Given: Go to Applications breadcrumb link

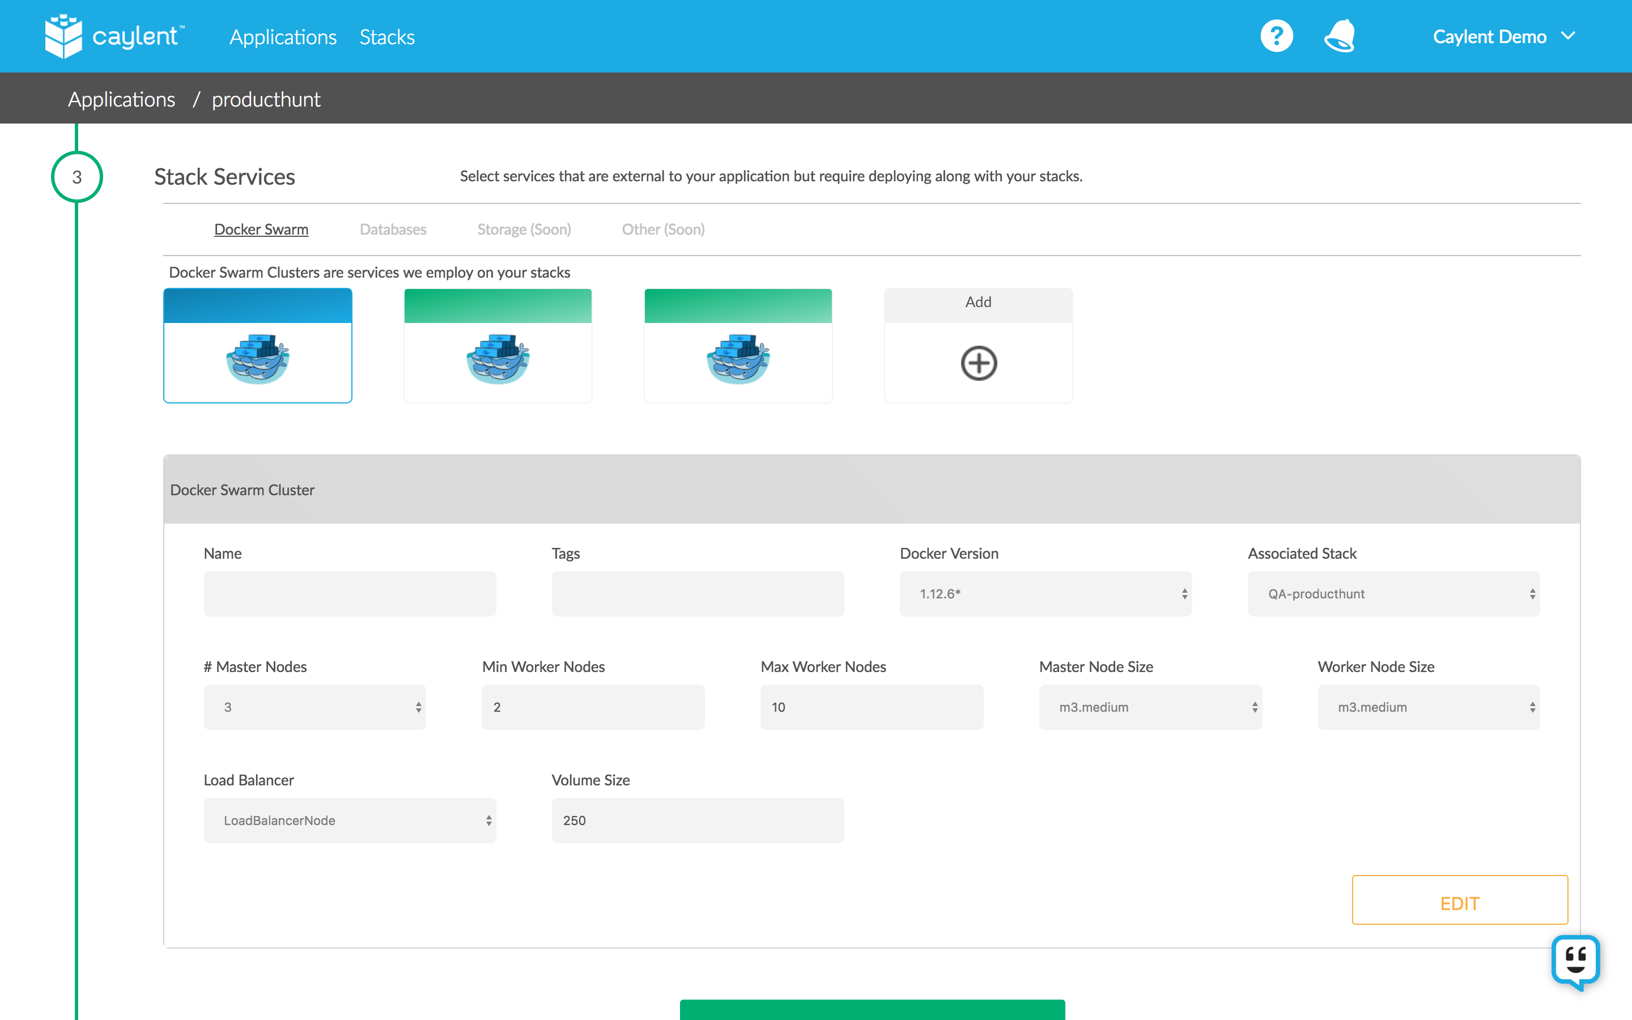Looking at the screenshot, I should (121, 99).
